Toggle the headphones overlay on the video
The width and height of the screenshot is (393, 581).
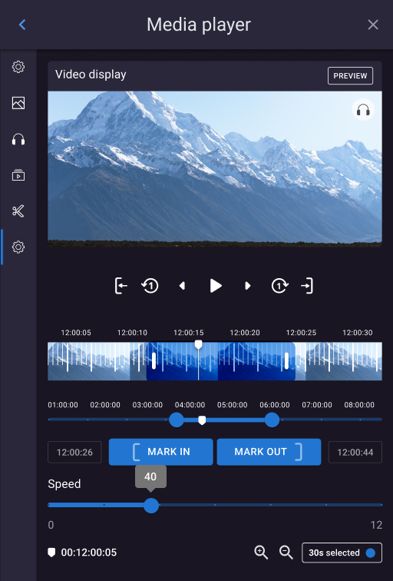tap(363, 110)
